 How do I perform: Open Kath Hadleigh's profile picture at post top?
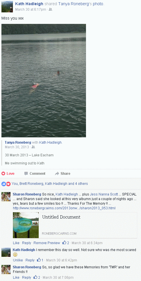tap(7, 7)
